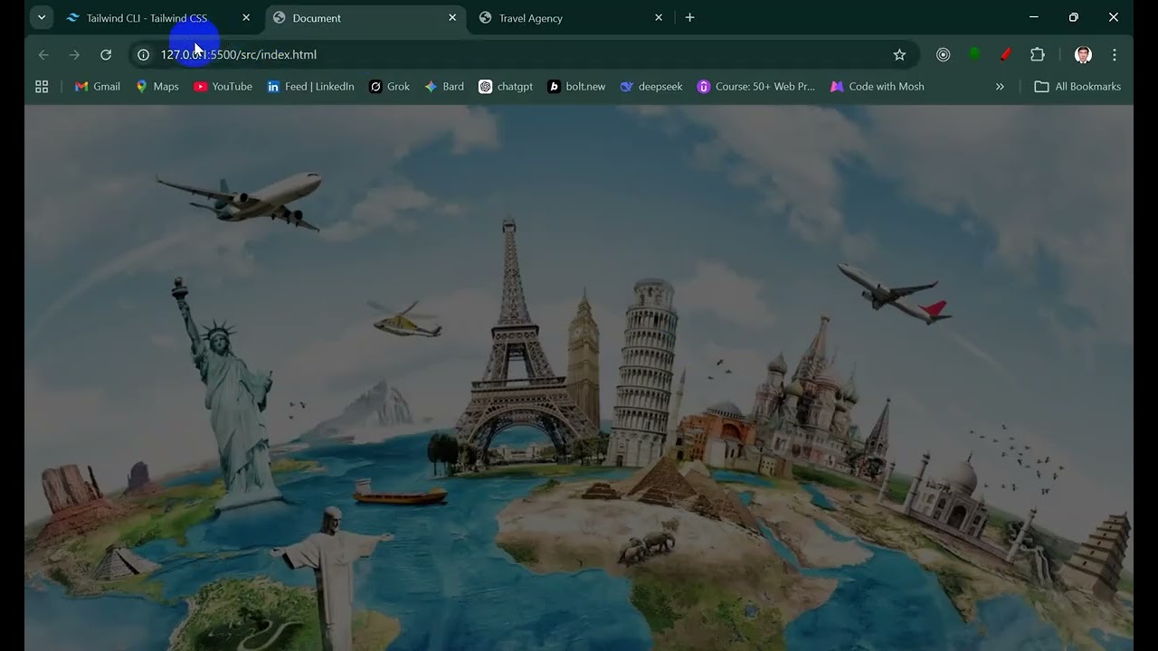Screen dimensions: 1158x651
Task: Open the tab search dropdown arrow
Action: point(41,17)
